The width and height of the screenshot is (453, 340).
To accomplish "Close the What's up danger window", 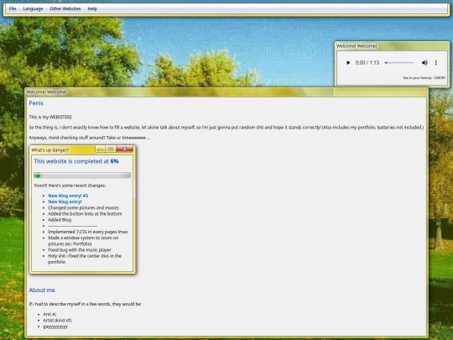I will click(x=124, y=149).
